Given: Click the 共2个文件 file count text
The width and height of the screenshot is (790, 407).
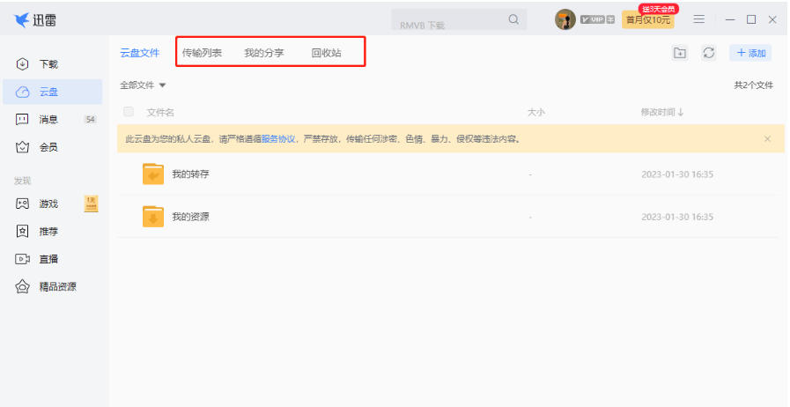Looking at the screenshot, I should (753, 85).
